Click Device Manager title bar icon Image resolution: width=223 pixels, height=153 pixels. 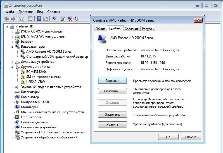pos(6,5)
